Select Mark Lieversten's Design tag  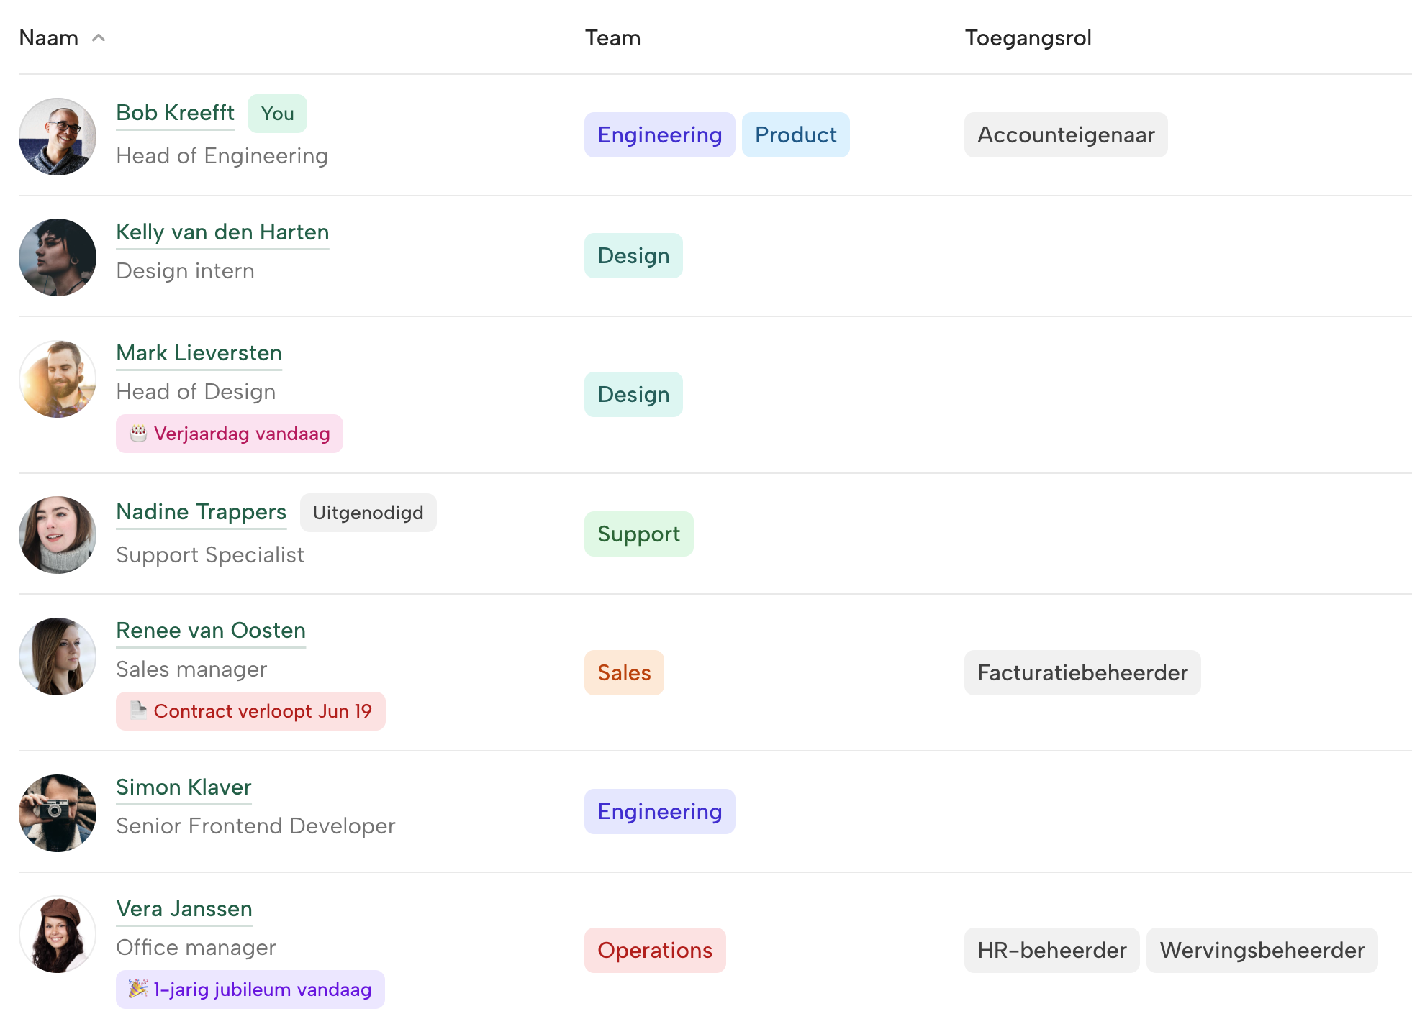(633, 395)
